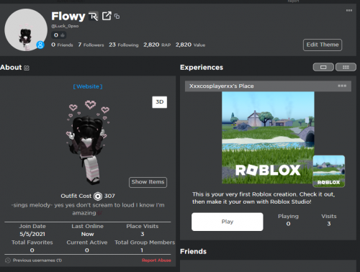This screenshot has height=272, width=360.
Task: Open the Website link
Action: [88, 86]
